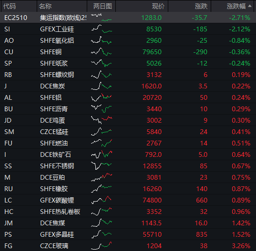Click the 2767 price for FU

click(x=154, y=143)
